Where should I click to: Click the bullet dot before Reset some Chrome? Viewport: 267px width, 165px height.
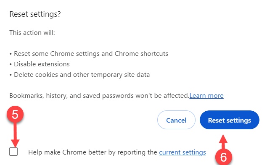coord(11,54)
